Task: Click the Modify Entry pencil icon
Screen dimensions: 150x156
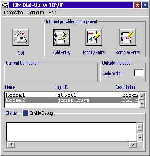Action: 94,37
